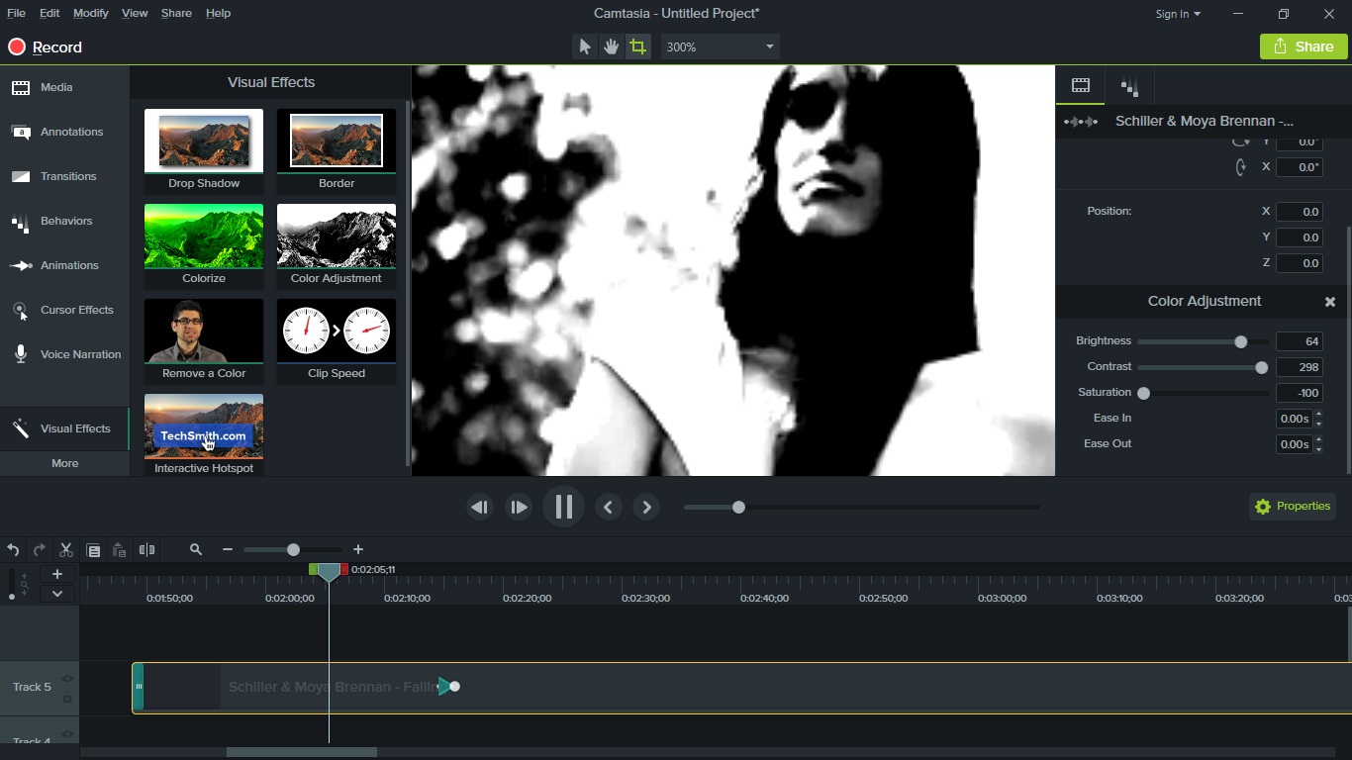Open the View menu
1352x760 pixels.
click(x=135, y=13)
